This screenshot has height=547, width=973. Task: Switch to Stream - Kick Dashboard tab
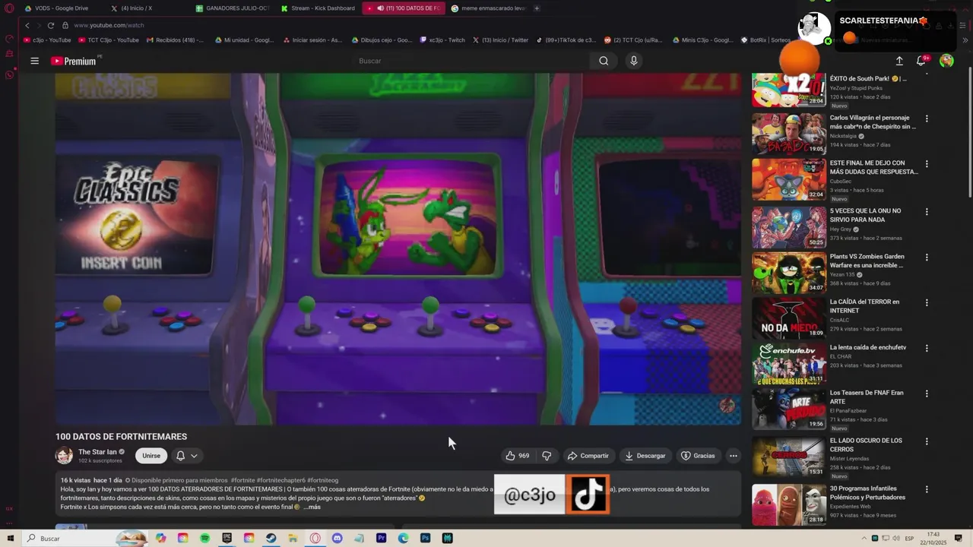(318, 8)
